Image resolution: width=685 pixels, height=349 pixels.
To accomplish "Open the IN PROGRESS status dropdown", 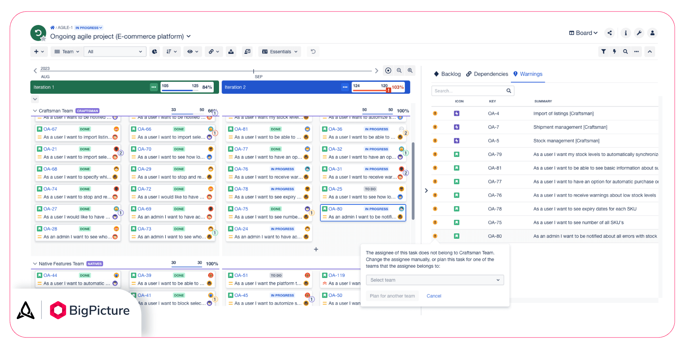I will pos(89,28).
